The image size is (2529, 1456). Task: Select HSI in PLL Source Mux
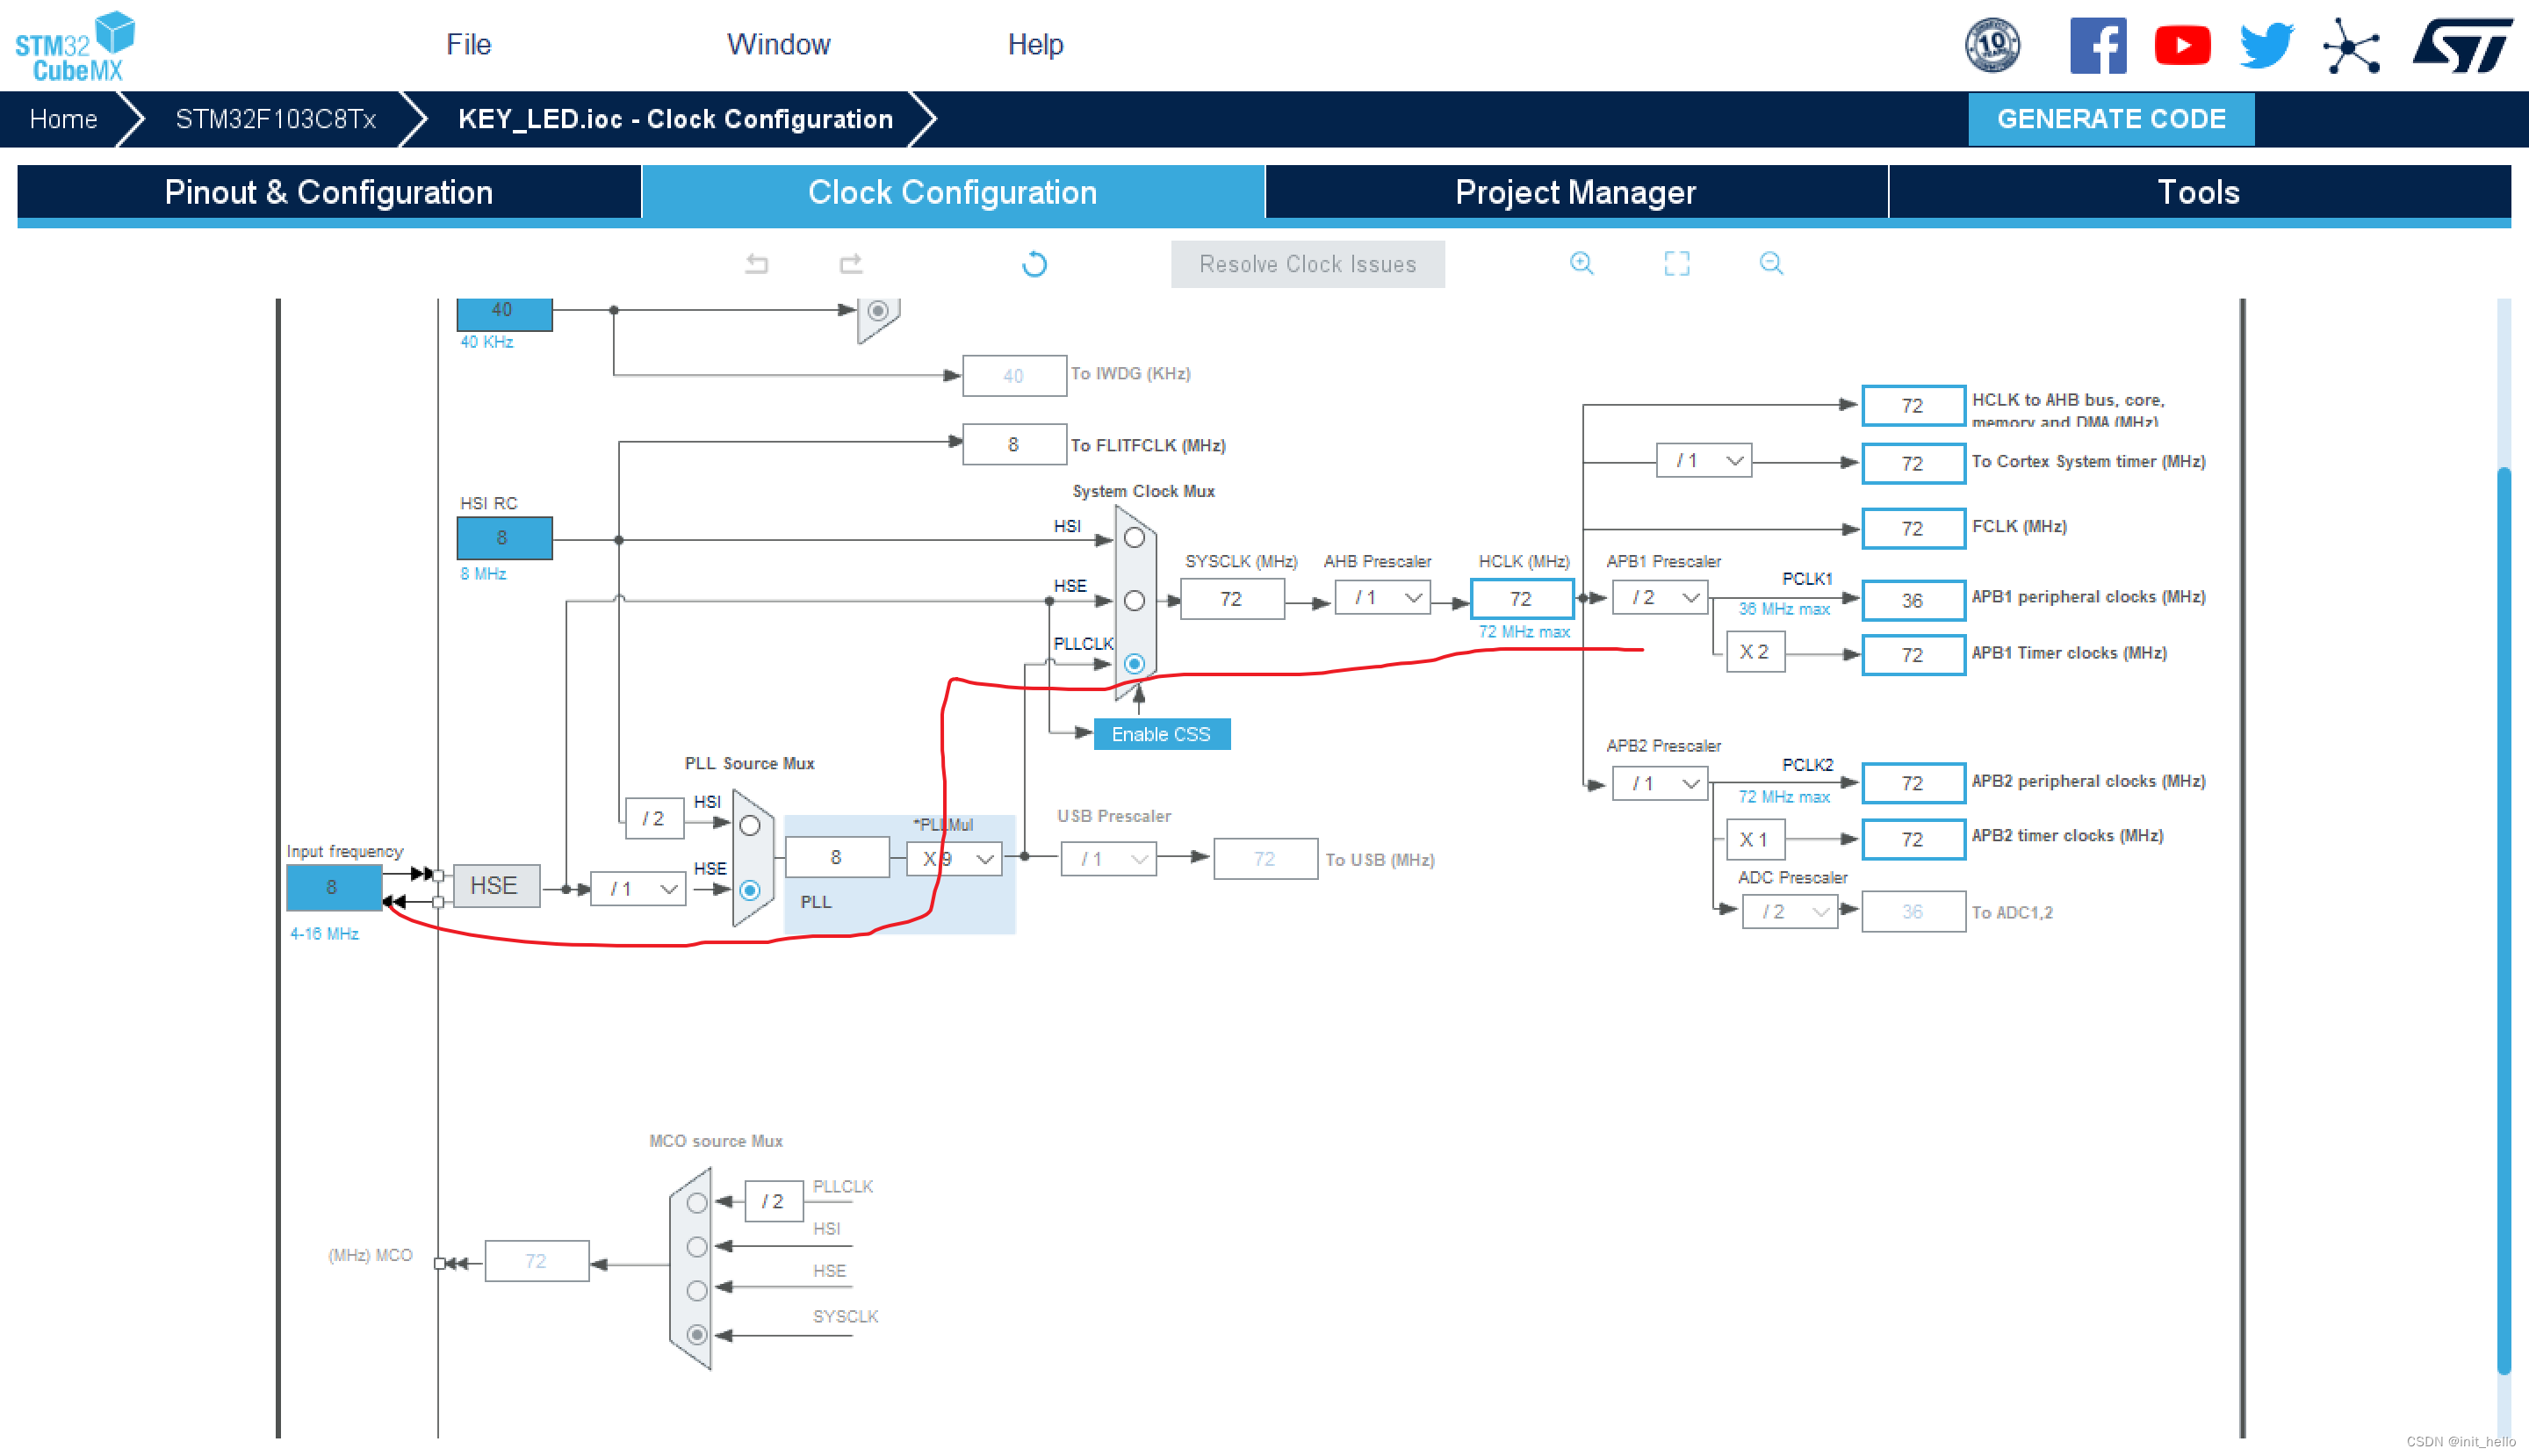point(750,826)
